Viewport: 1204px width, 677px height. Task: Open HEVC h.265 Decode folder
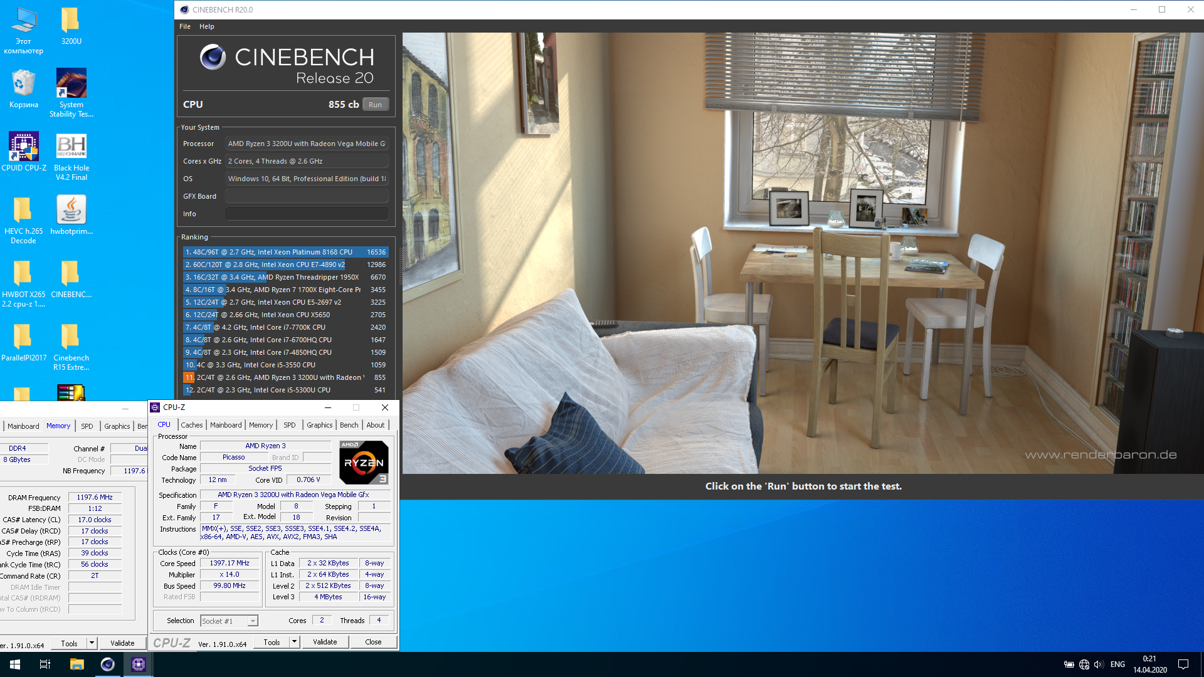pos(24,220)
